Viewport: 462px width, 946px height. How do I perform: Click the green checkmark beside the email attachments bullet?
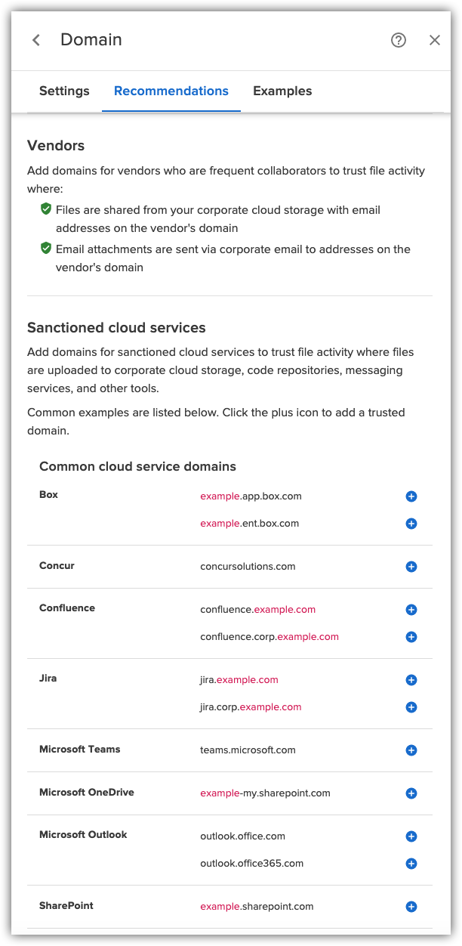click(46, 249)
